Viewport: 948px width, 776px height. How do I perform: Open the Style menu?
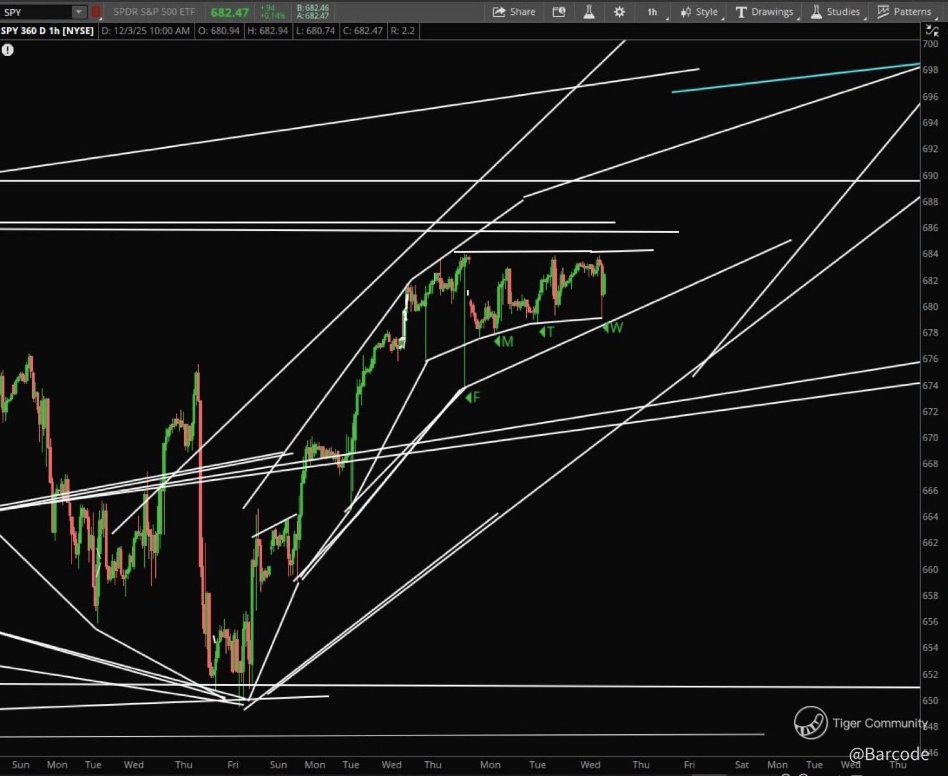pos(699,12)
